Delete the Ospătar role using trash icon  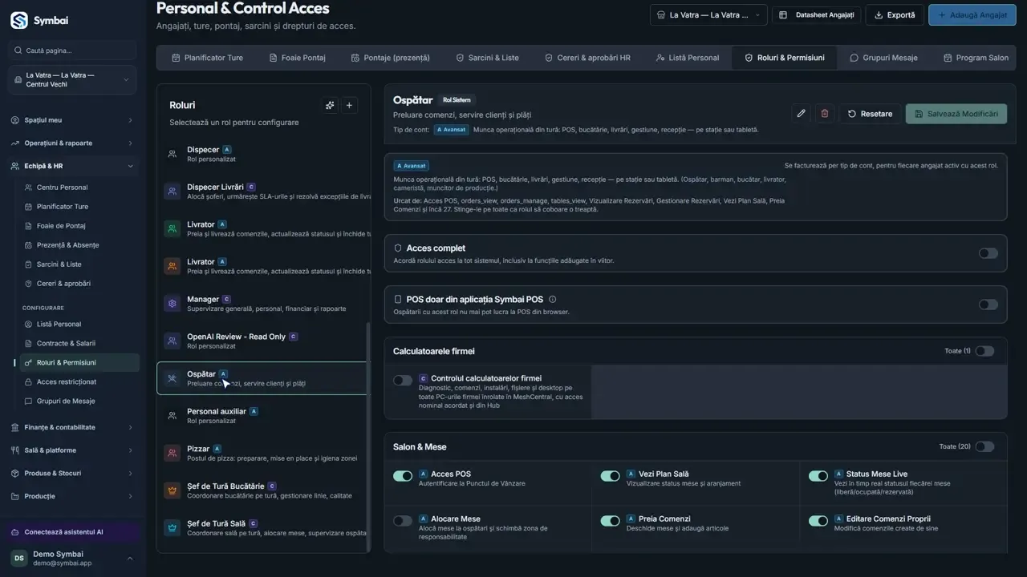824,114
